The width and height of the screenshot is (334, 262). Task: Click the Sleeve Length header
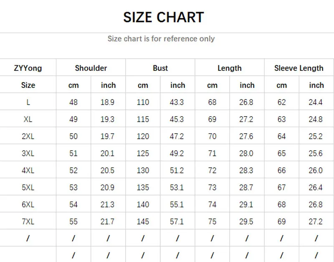point(299,68)
